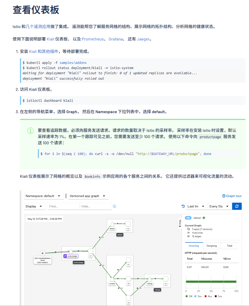Screen dimensions: 249x306
Task: Click the apps icon beside 5 apps
Action: pyautogui.click(x=188, y=229)
